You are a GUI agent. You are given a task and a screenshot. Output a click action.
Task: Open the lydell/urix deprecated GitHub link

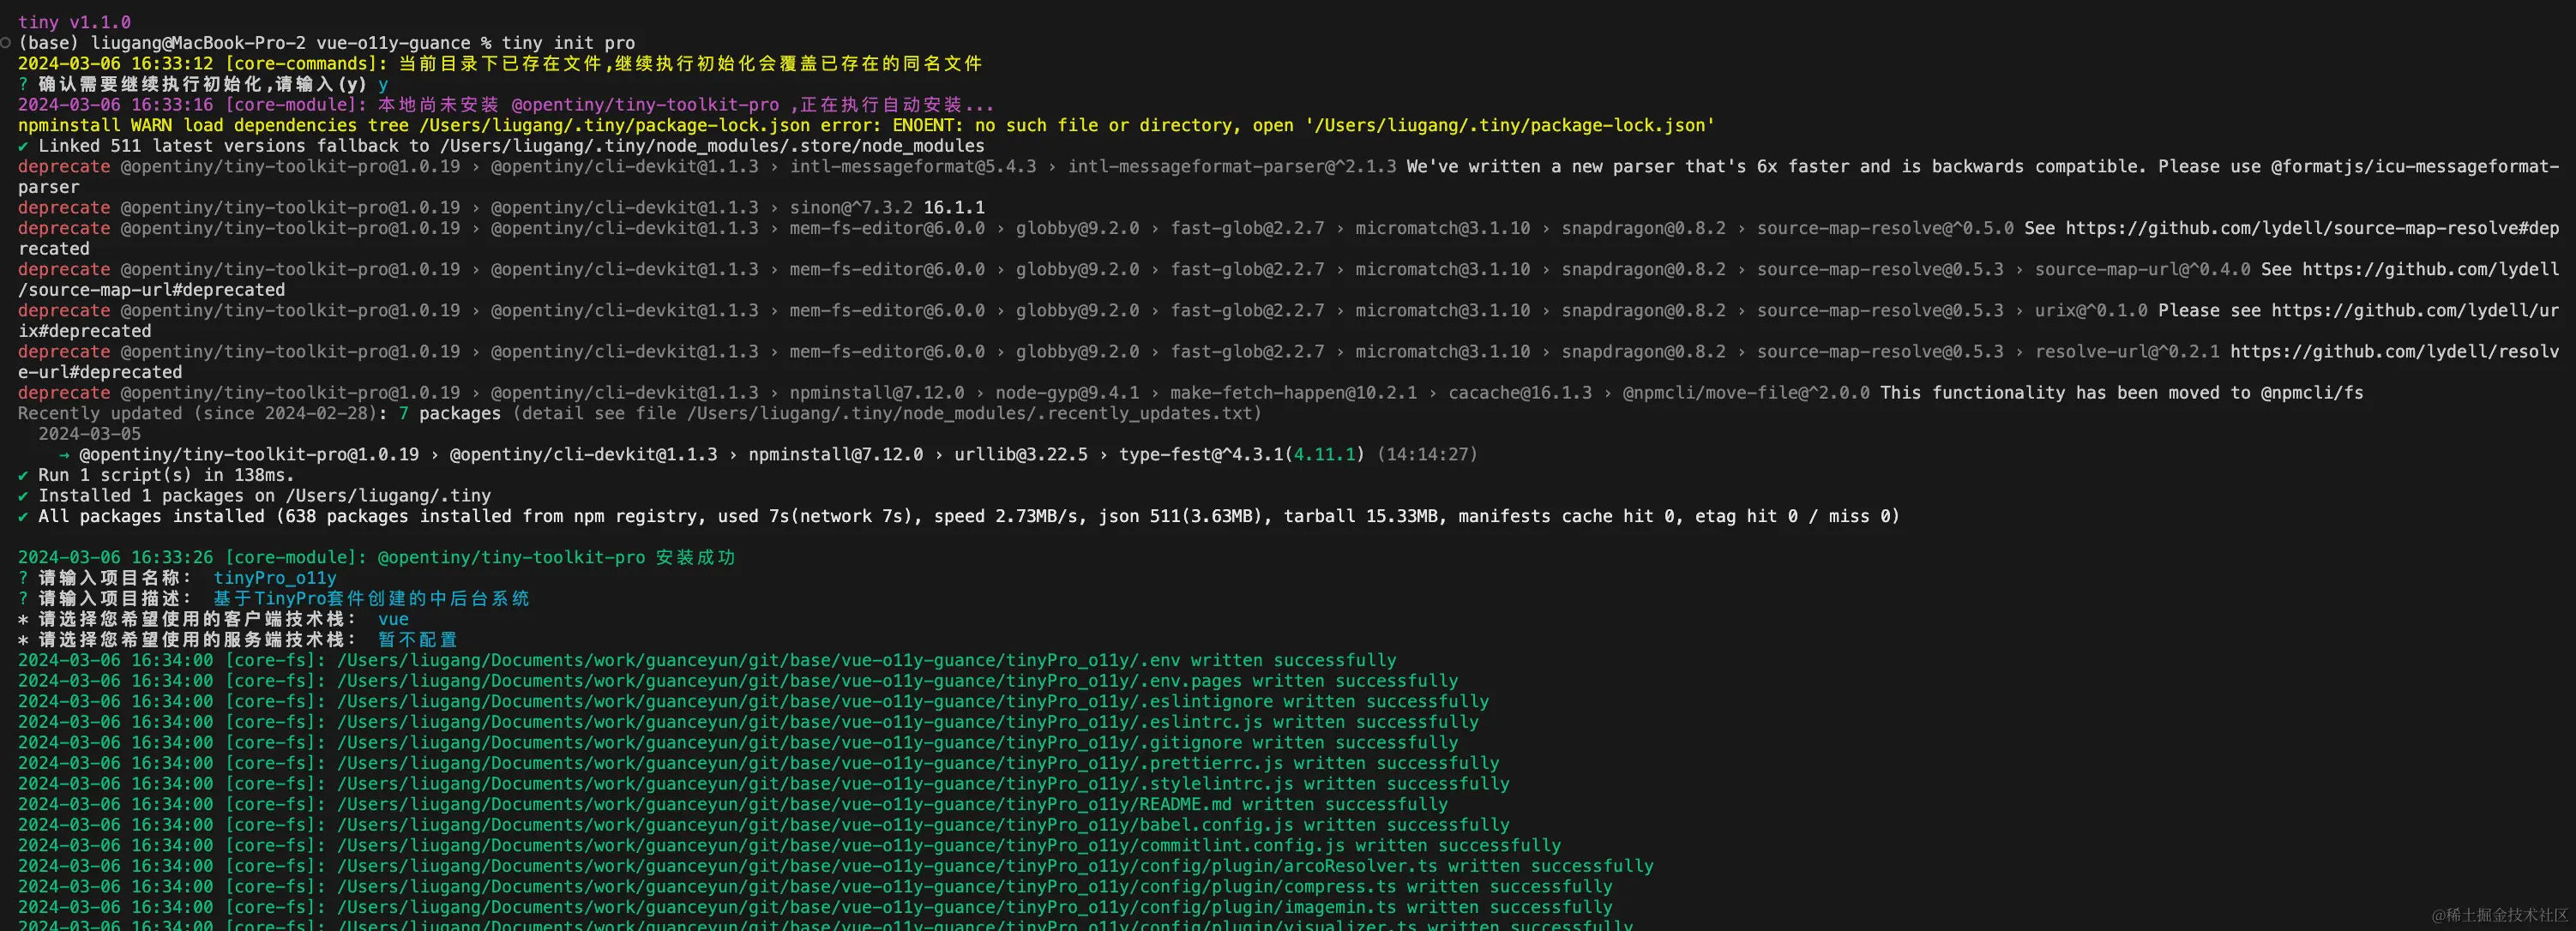pos(2414,311)
